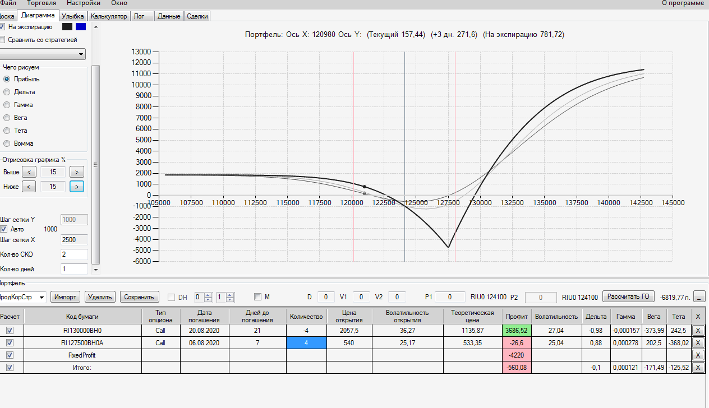Click the left panel vertical scrollbar thumb
Image resolution: width=709 pixels, height=408 pixels.
tap(95, 164)
